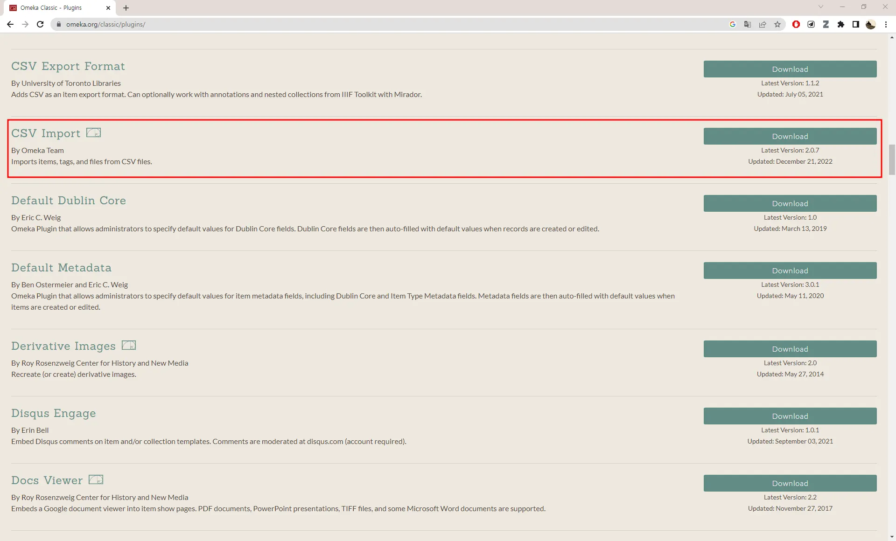Select the Omeka Classic - Plugins tab
The height and width of the screenshot is (541, 896).
point(51,8)
